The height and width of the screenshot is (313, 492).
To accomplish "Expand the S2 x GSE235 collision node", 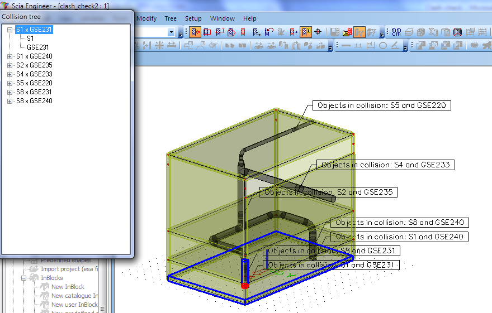I will (10, 65).
